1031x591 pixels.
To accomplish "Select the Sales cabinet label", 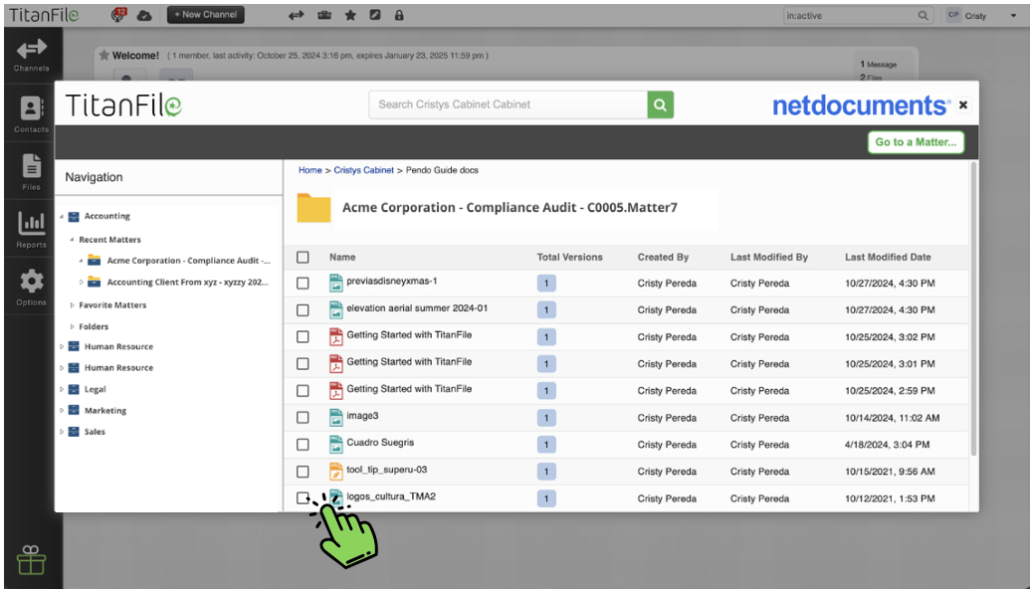I will [95, 432].
